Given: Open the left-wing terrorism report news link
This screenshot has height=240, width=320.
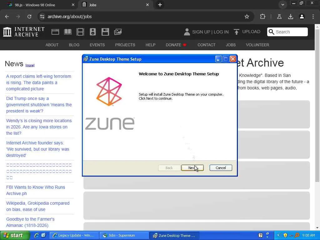Looking at the screenshot, I should pos(38,82).
